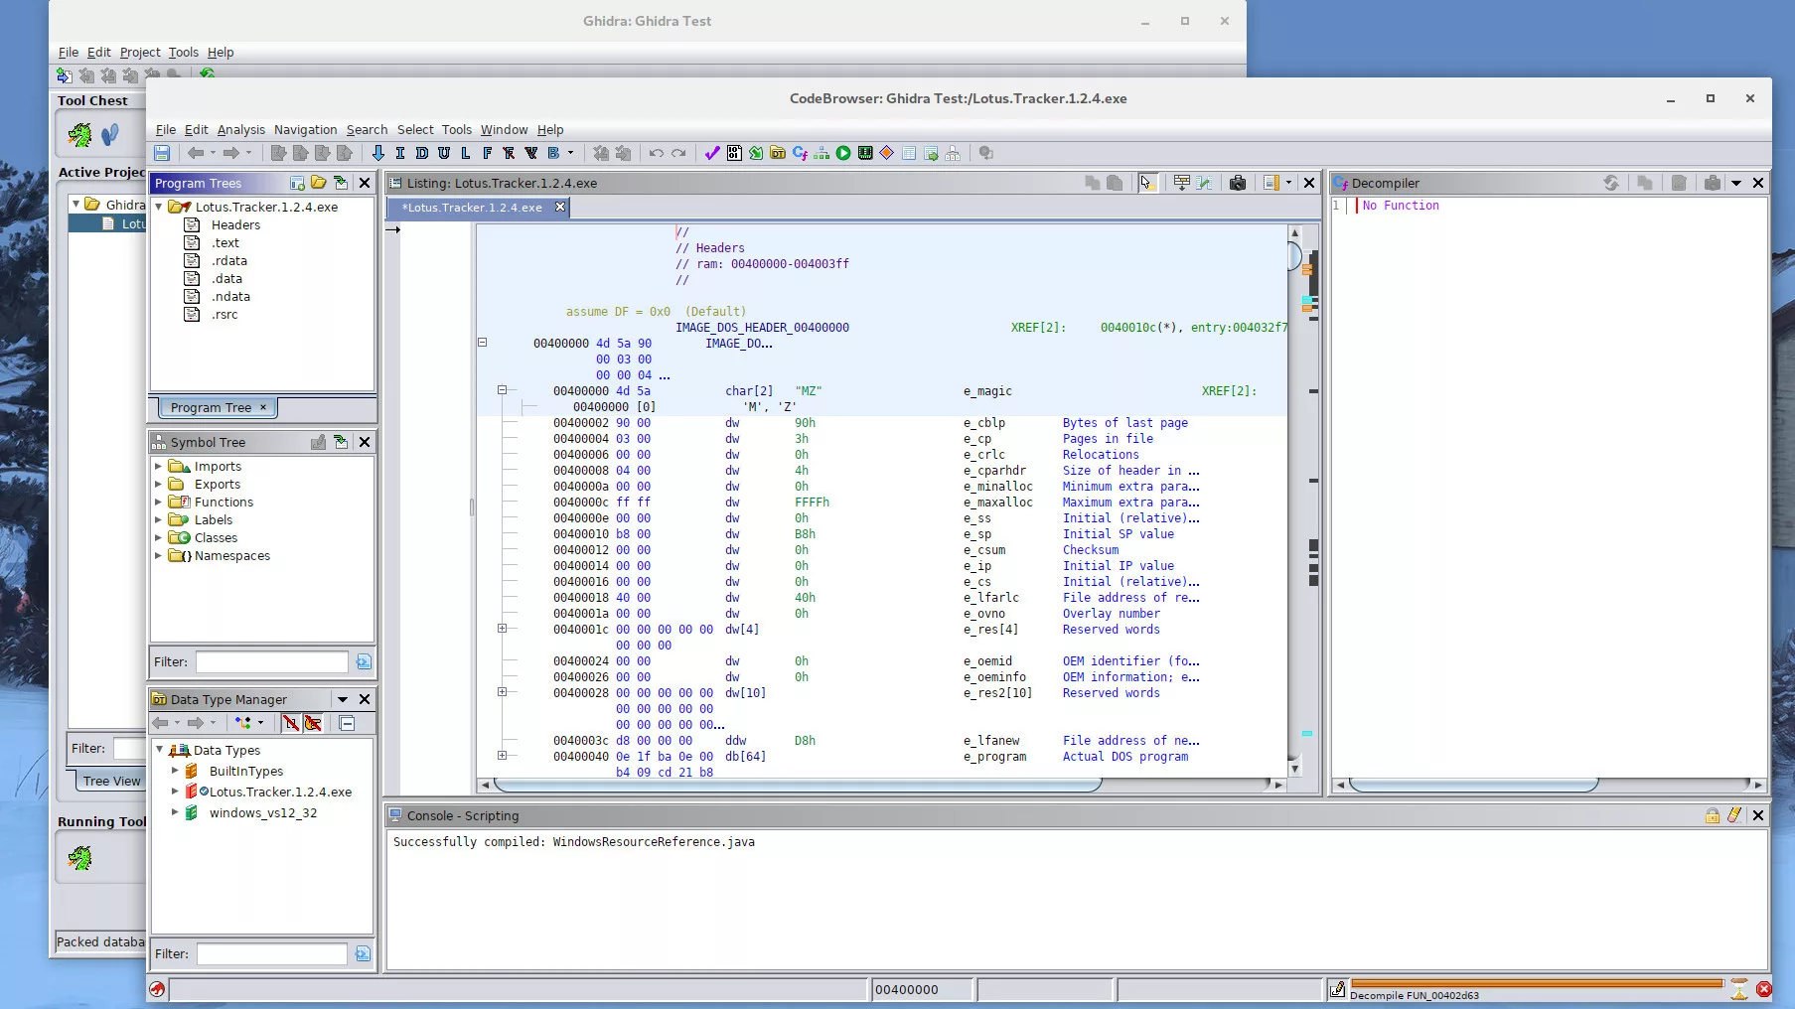Open the Memory Map chip icon
This screenshot has width=1795, height=1009.
(865, 153)
